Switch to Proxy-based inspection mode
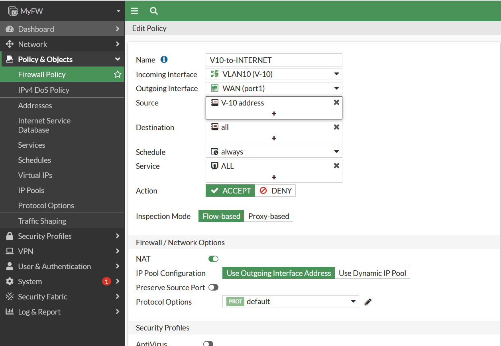This screenshot has height=346, width=501. tap(269, 216)
